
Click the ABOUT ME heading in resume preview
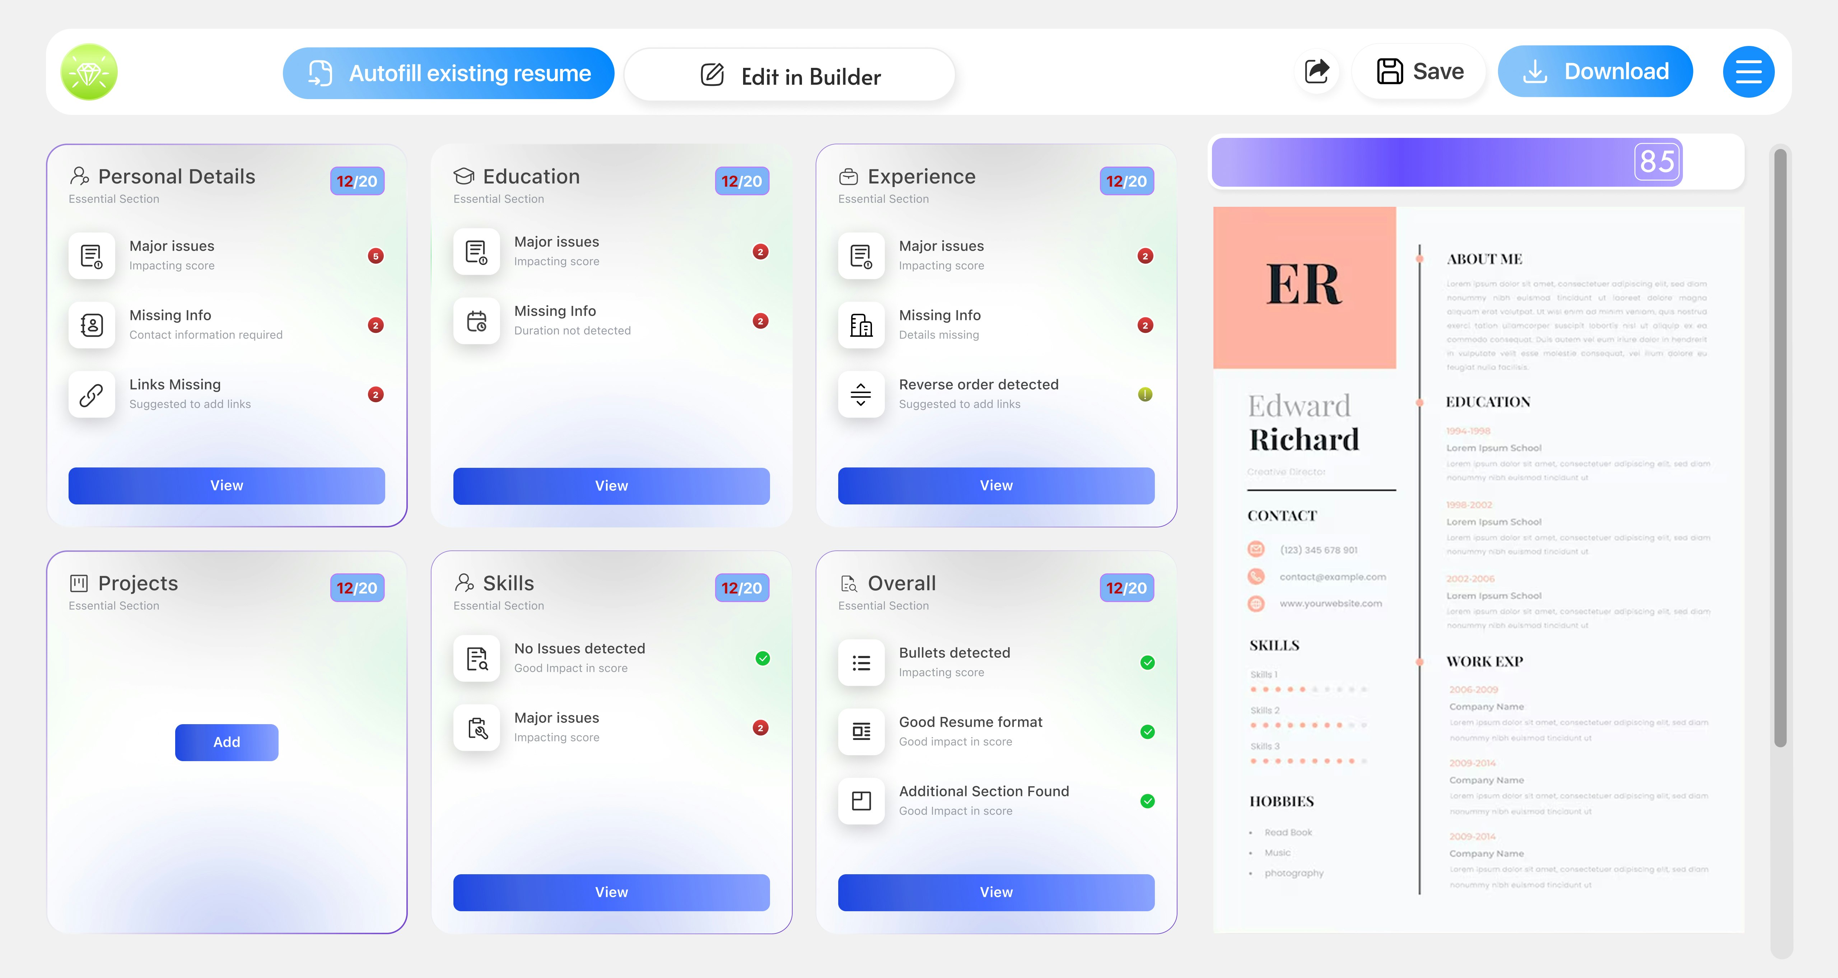click(x=1484, y=259)
